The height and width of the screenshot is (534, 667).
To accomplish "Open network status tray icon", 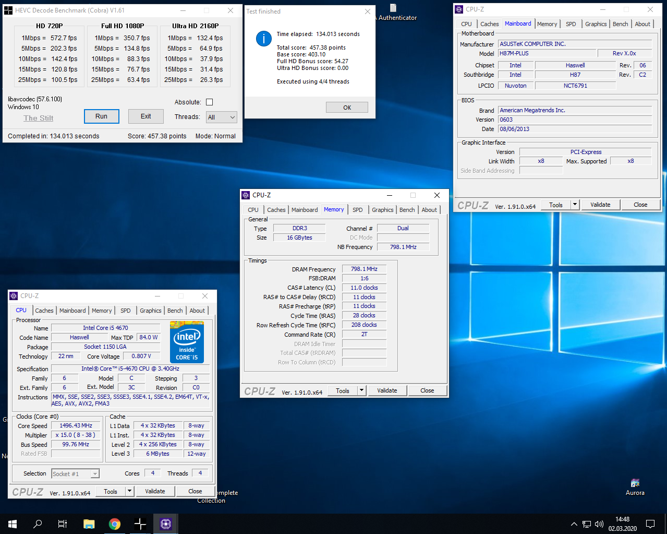I will click(x=587, y=524).
